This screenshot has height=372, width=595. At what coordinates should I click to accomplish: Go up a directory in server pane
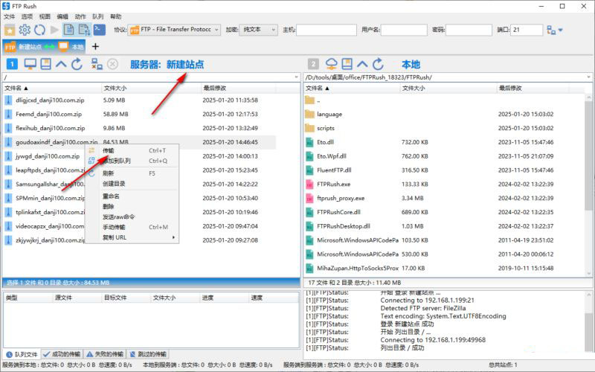pyautogui.click(x=61, y=64)
